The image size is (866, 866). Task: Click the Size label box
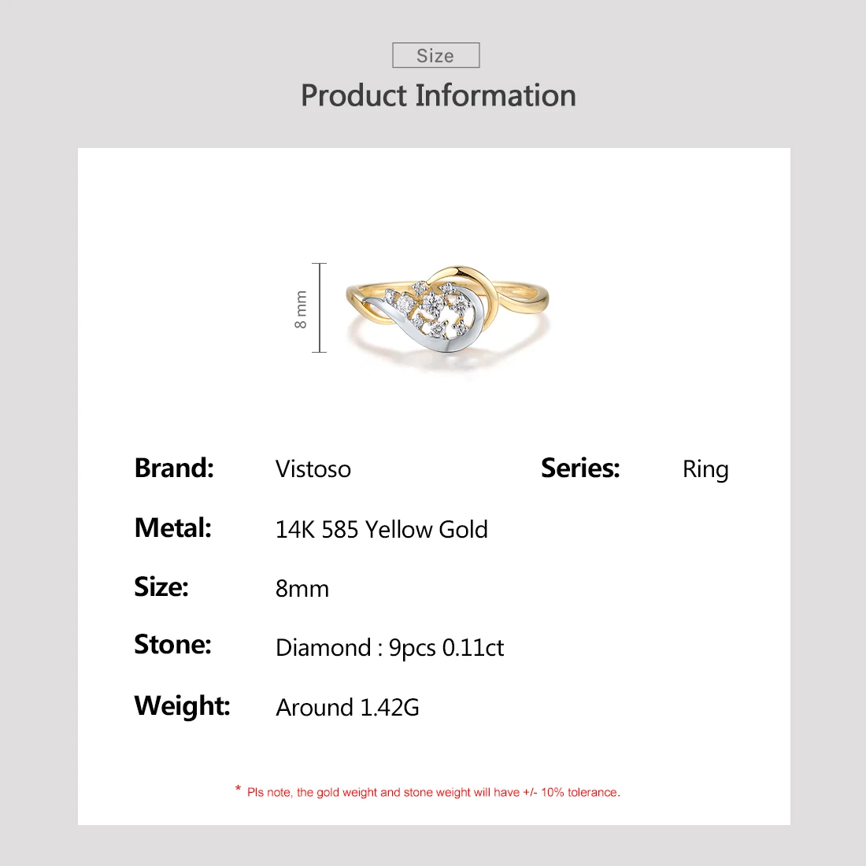(x=436, y=55)
